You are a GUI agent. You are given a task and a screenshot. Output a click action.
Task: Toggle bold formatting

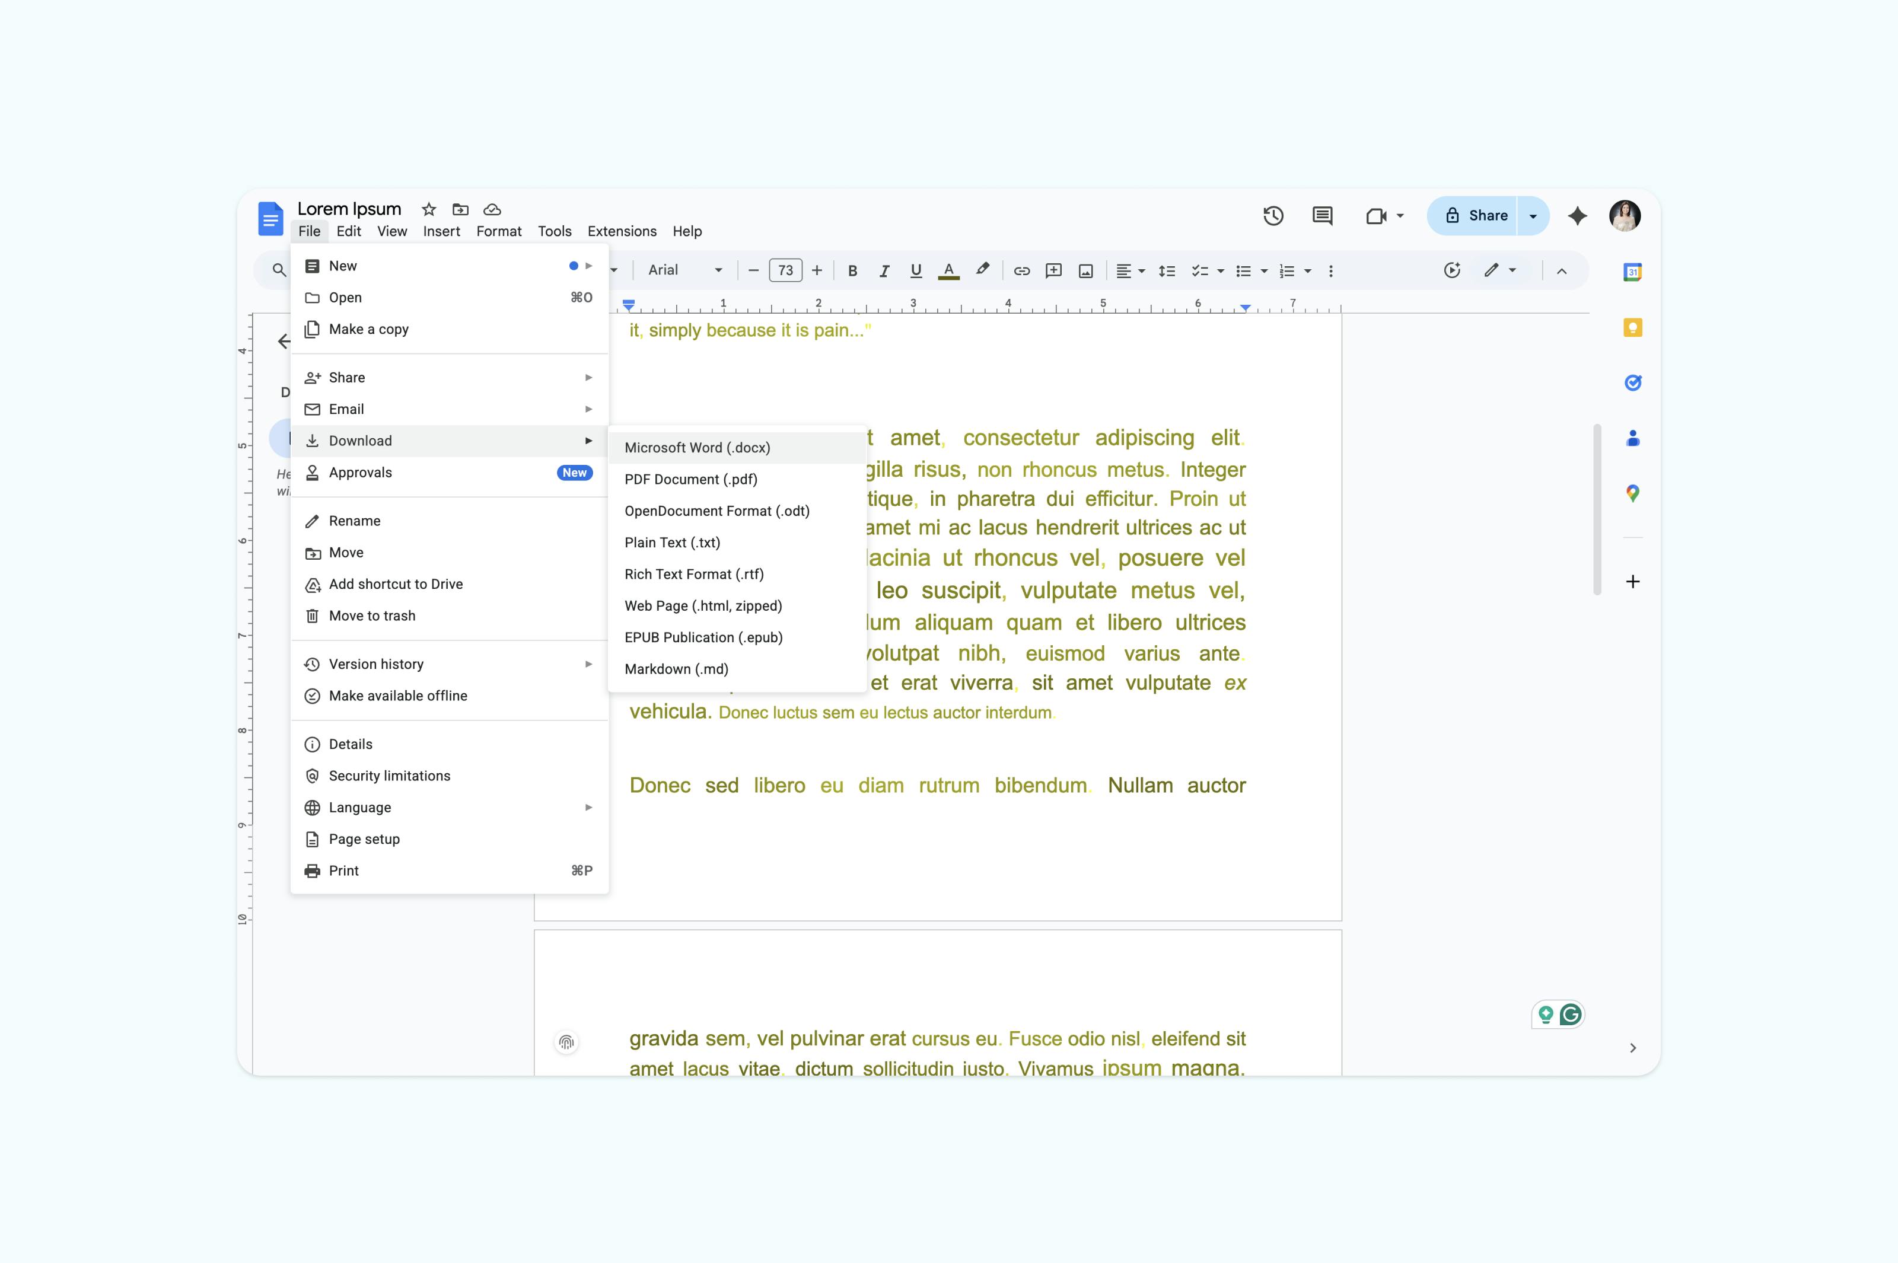(852, 270)
